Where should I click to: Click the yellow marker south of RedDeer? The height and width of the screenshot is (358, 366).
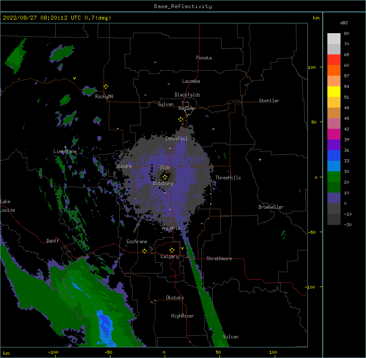click(181, 119)
